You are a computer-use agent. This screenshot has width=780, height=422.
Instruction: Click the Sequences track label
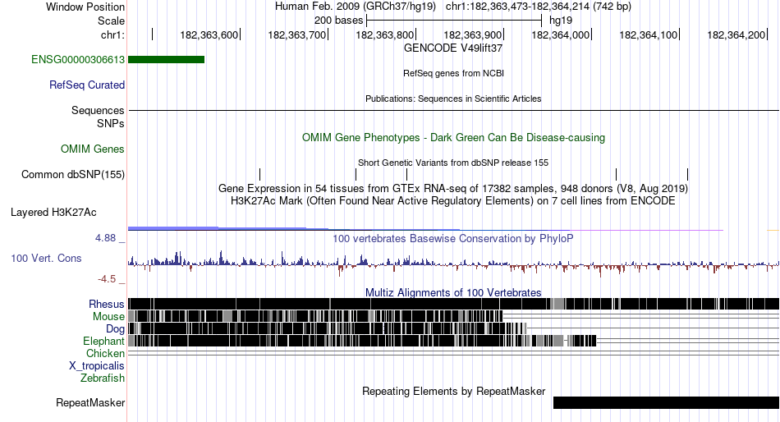[98, 111]
